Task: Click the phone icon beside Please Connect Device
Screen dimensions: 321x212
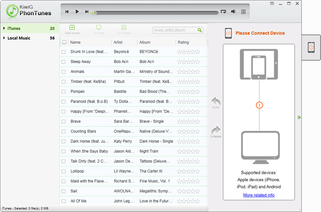Action: point(228,33)
